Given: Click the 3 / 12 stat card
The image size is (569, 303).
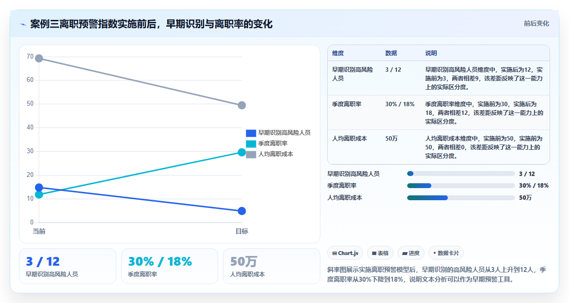Looking at the screenshot, I should tap(67, 266).
